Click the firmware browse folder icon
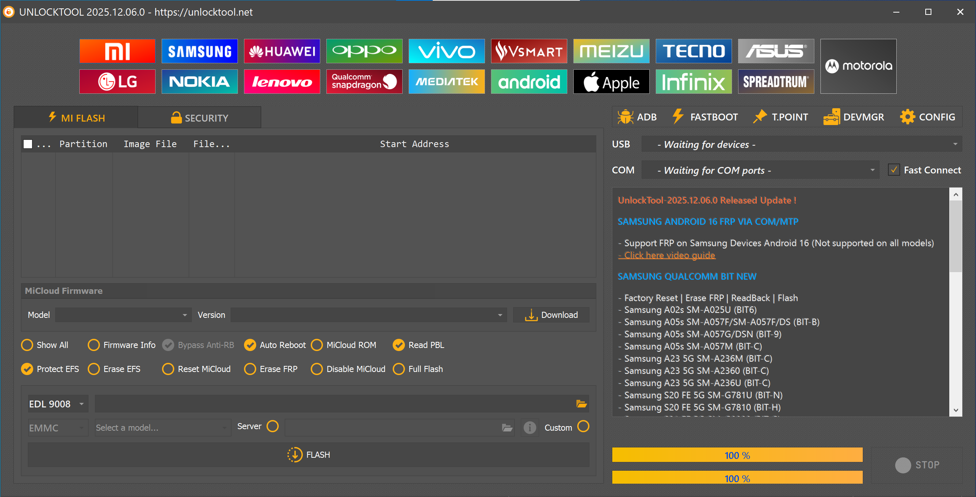Image resolution: width=976 pixels, height=497 pixels. click(x=581, y=404)
